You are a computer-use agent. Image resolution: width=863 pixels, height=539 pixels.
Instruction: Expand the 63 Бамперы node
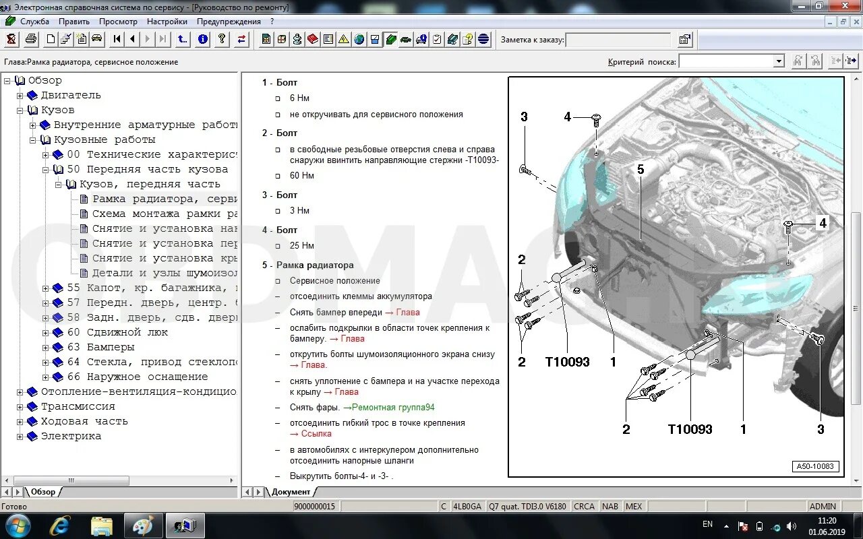click(46, 348)
